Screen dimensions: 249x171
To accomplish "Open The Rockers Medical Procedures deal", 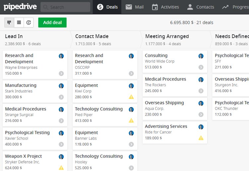I will tap(175, 85).
